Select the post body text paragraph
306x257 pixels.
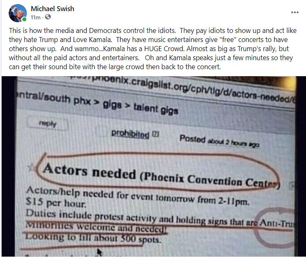pos(153,49)
